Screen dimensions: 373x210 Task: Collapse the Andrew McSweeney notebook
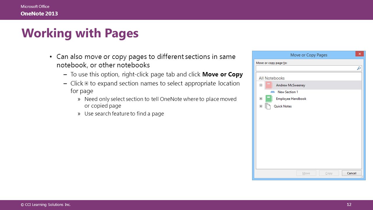coord(261,85)
